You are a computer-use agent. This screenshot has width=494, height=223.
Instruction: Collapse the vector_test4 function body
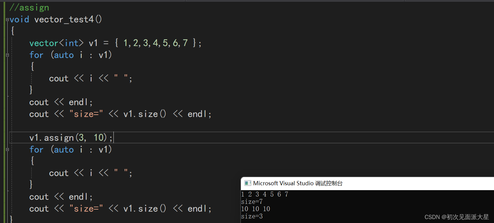coord(7,19)
